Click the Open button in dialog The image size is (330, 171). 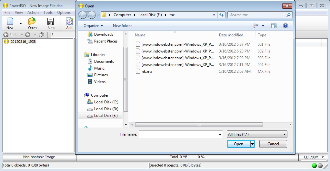click(238, 144)
